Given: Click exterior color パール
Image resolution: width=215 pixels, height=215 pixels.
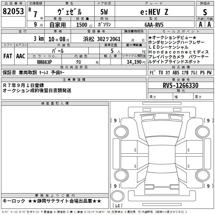Looking at the screenshot, I should coord(58,51).
